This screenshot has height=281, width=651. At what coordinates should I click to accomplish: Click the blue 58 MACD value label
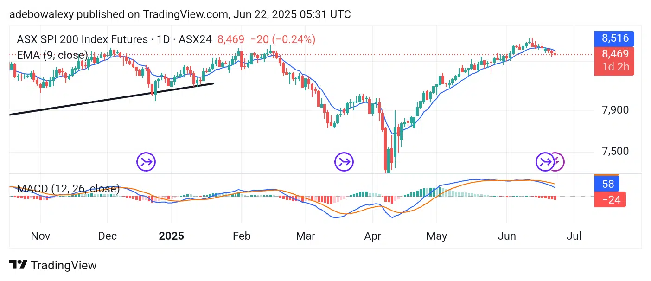pos(608,184)
